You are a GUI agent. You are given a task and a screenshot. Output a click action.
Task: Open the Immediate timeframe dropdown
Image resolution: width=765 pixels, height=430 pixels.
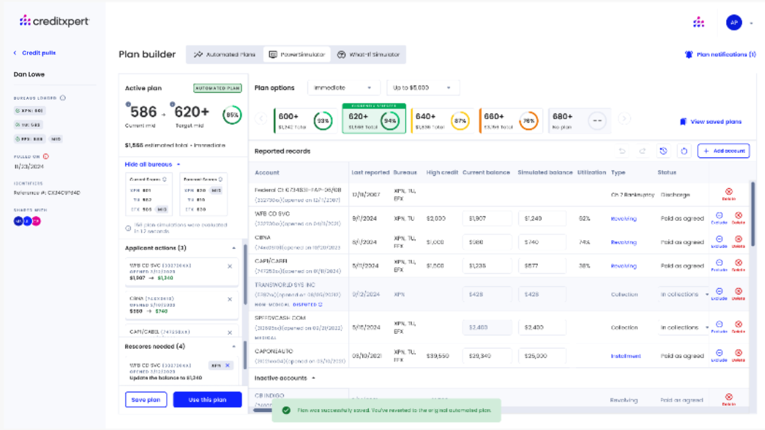tap(344, 88)
